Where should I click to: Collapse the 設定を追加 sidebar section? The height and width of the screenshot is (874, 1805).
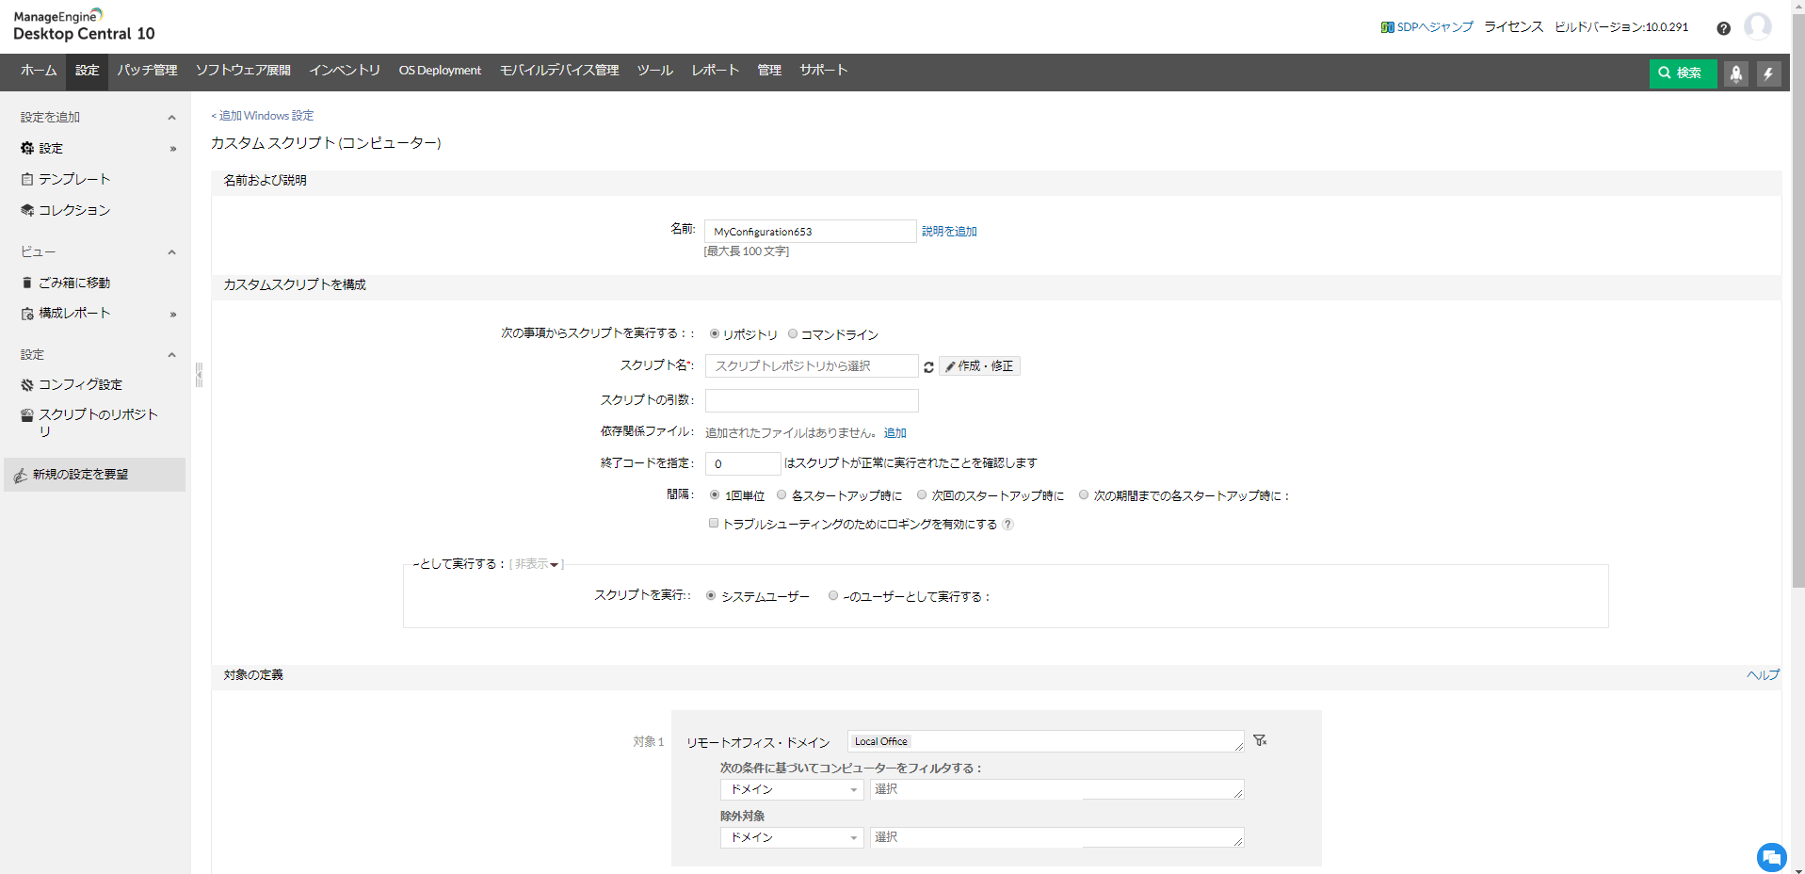(171, 118)
